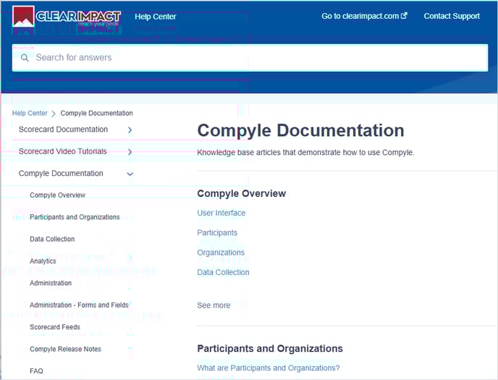Click the search magnifier icon
Screen dimensions: 498x380
[x=25, y=58]
